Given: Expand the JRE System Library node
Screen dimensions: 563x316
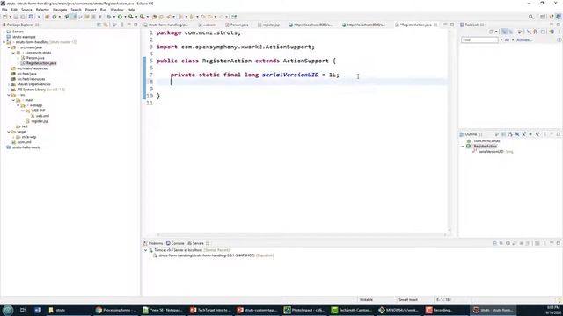Looking at the screenshot, I should (x=9, y=90).
